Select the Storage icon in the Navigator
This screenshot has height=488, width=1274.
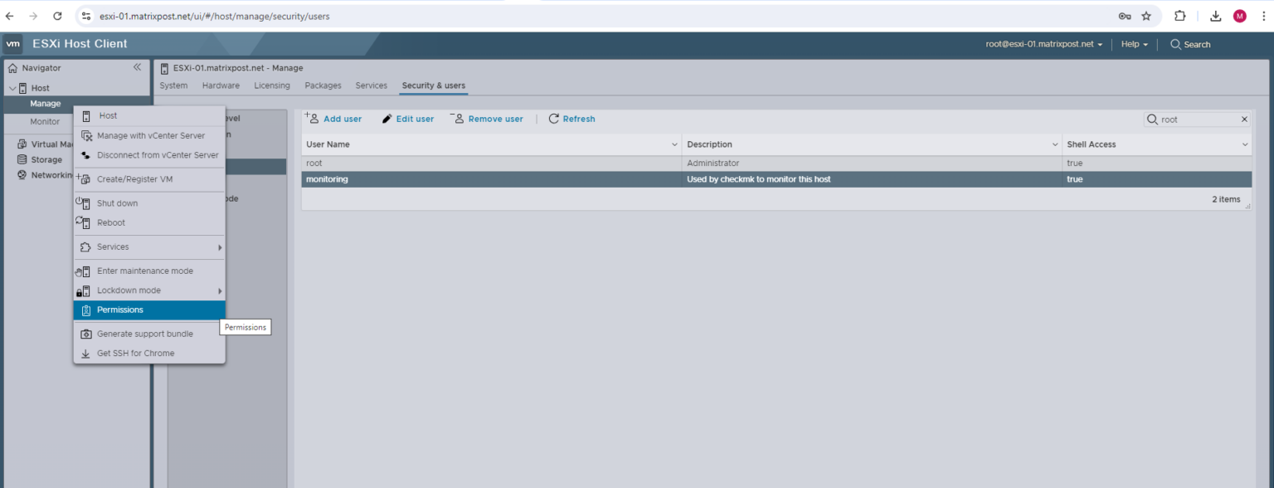coord(22,159)
